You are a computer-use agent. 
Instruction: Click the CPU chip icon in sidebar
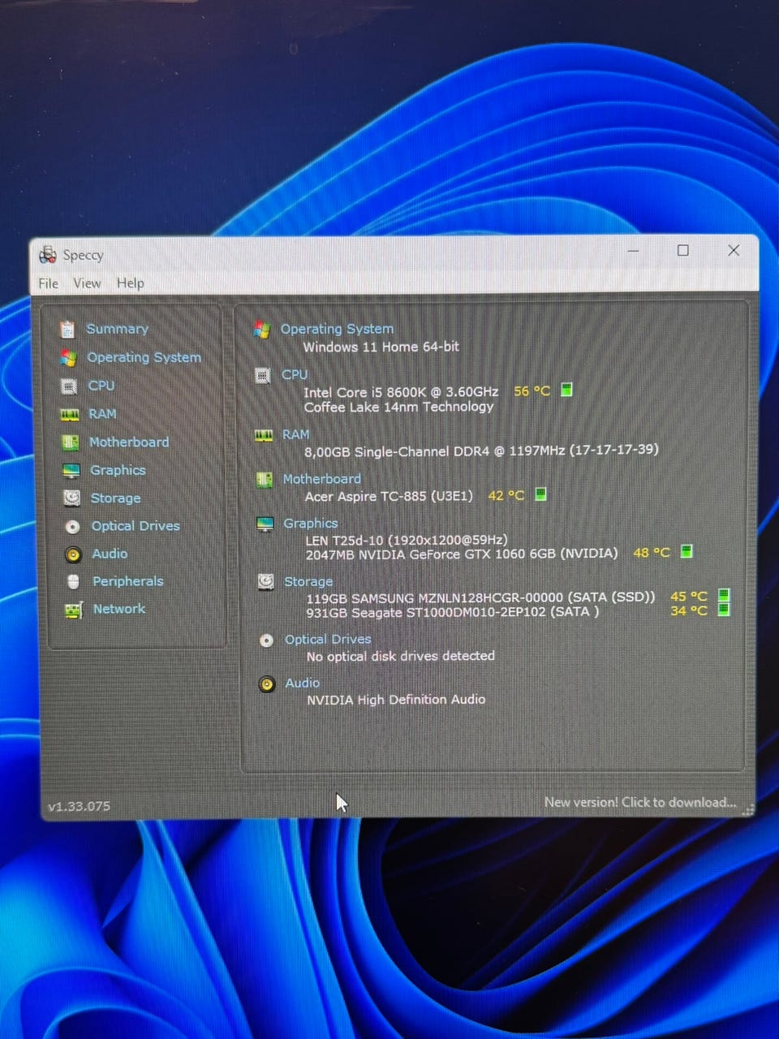click(x=69, y=386)
